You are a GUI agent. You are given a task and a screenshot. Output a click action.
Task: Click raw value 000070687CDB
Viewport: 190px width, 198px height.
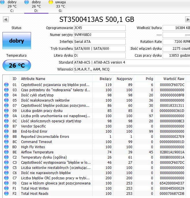click(172, 193)
